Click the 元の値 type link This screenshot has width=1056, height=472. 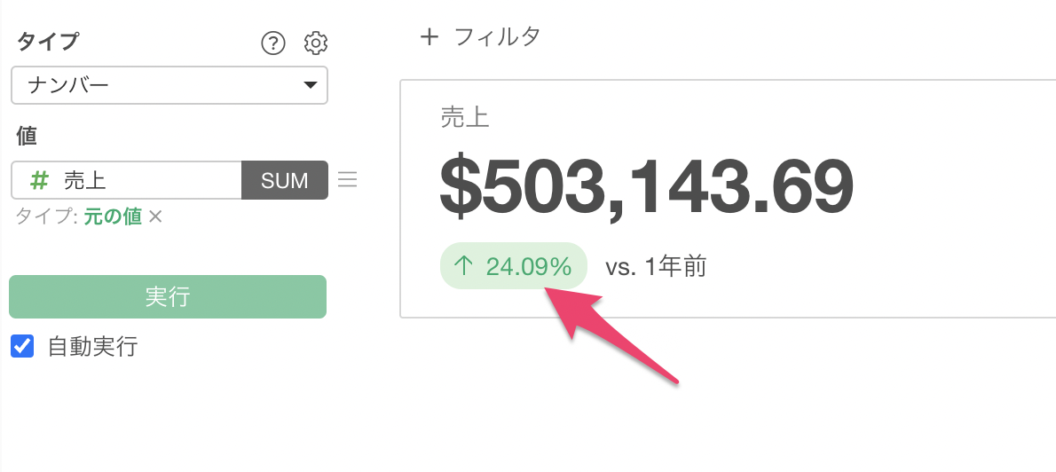pos(113,217)
